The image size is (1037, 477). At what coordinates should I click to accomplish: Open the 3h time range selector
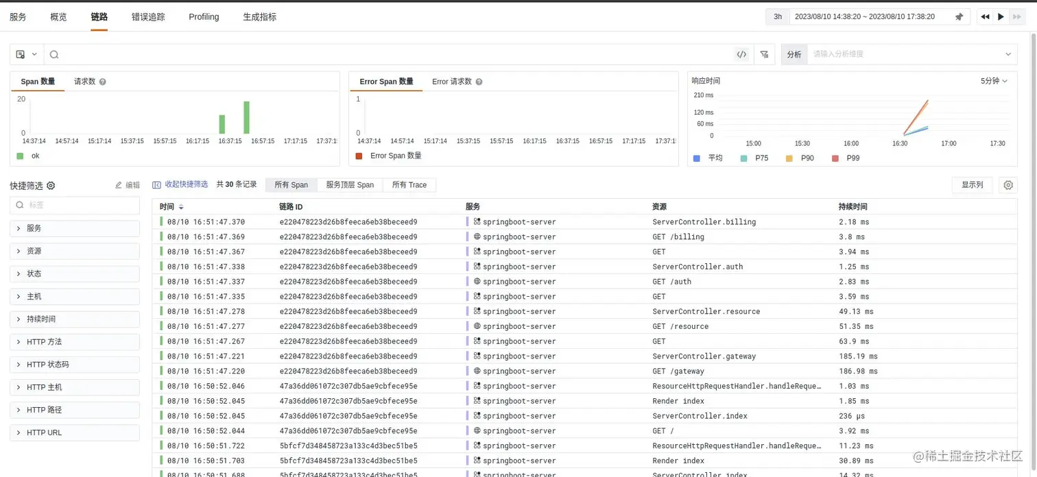click(x=778, y=17)
